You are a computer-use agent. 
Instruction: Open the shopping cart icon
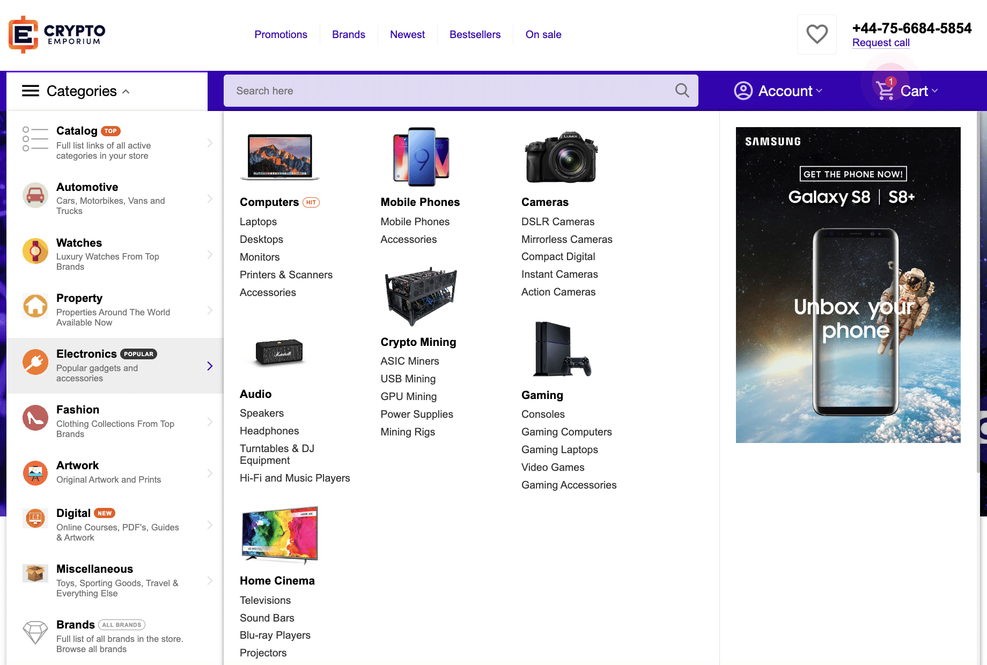pyautogui.click(x=885, y=90)
